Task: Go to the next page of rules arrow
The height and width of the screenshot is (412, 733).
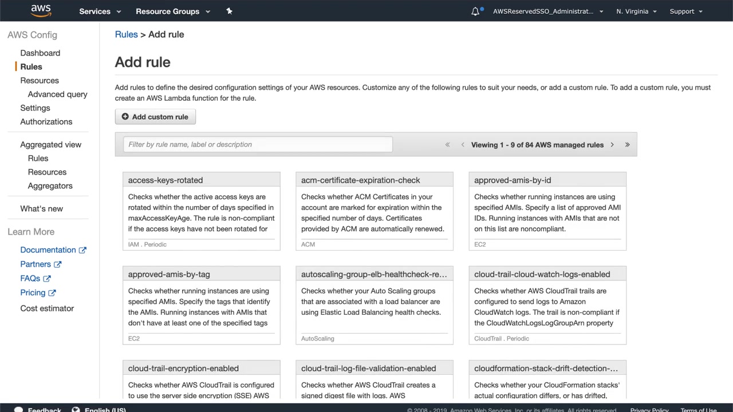Action: 612,145
